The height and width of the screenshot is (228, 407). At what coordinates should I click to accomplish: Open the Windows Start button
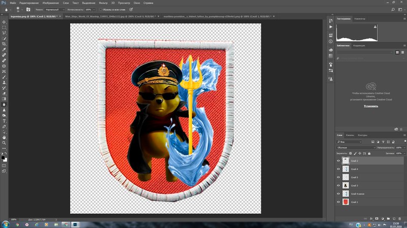click(5, 223)
